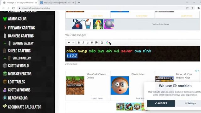The width and height of the screenshot is (201, 113).
Task: Open Custom World from the sidebar
Action: pyautogui.click(x=18, y=66)
